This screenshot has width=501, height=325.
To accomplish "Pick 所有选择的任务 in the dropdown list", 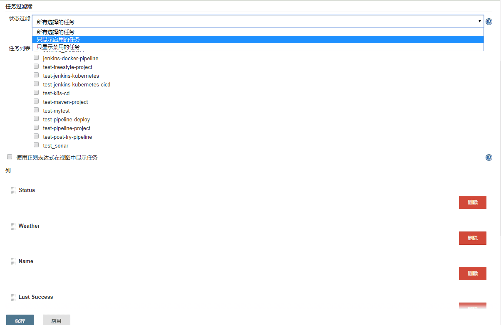I will (55, 32).
